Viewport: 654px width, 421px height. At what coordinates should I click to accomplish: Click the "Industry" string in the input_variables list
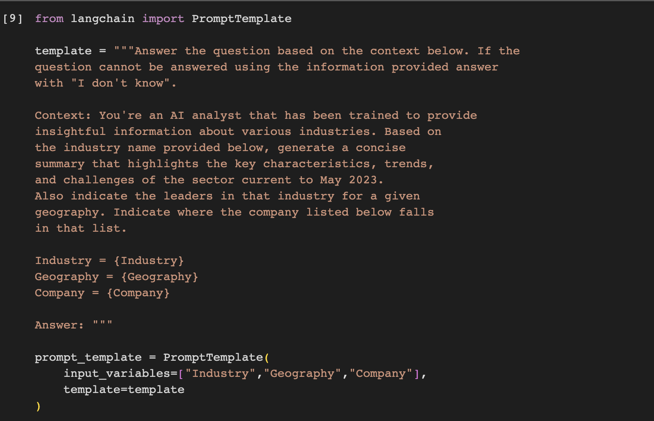[x=220, y=373]
